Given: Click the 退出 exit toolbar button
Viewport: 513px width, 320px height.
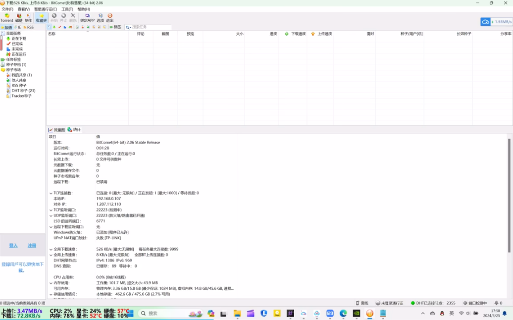Looking at the screenshot, I should [110, 18].
